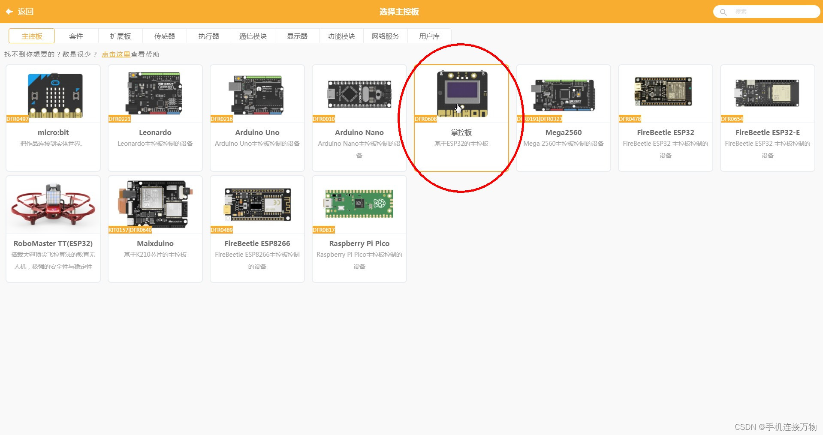Click the Mega2560 card title

tap(564, 132)
